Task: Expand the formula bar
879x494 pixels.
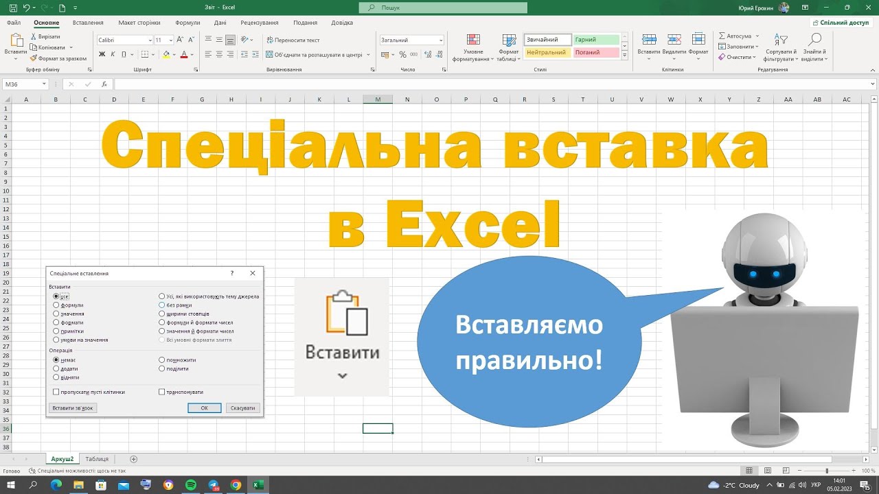Action: coord(874,84)
